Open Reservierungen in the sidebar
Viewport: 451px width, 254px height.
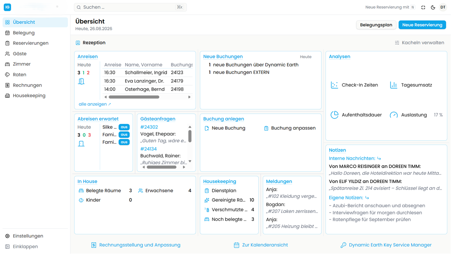point(35,43)
